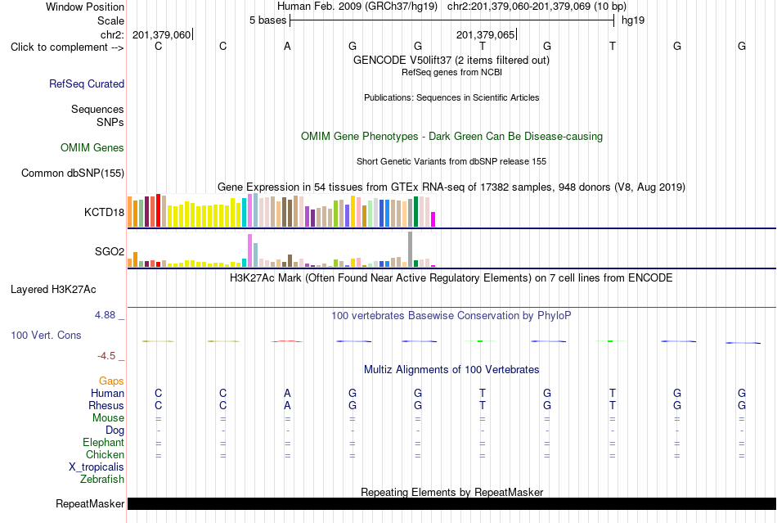This screenshot has width=777, height=523.
Task: Click the dark green bar in KCTD18 chart
Action: point(415,212)
